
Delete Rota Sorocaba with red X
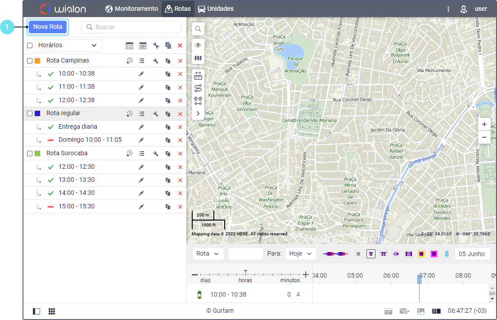[180, 154]
